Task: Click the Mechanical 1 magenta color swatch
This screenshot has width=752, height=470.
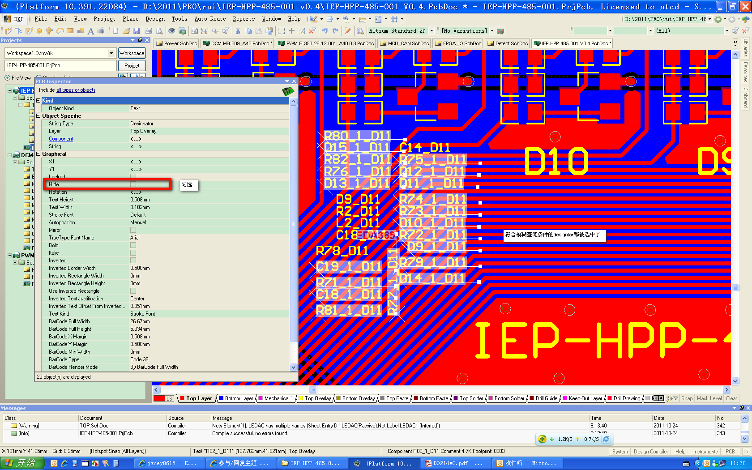Action: (260, 398)
